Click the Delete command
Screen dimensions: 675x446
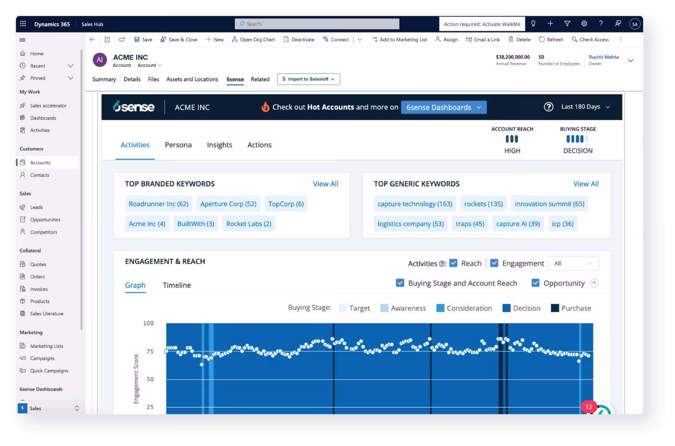click(519, 40)
